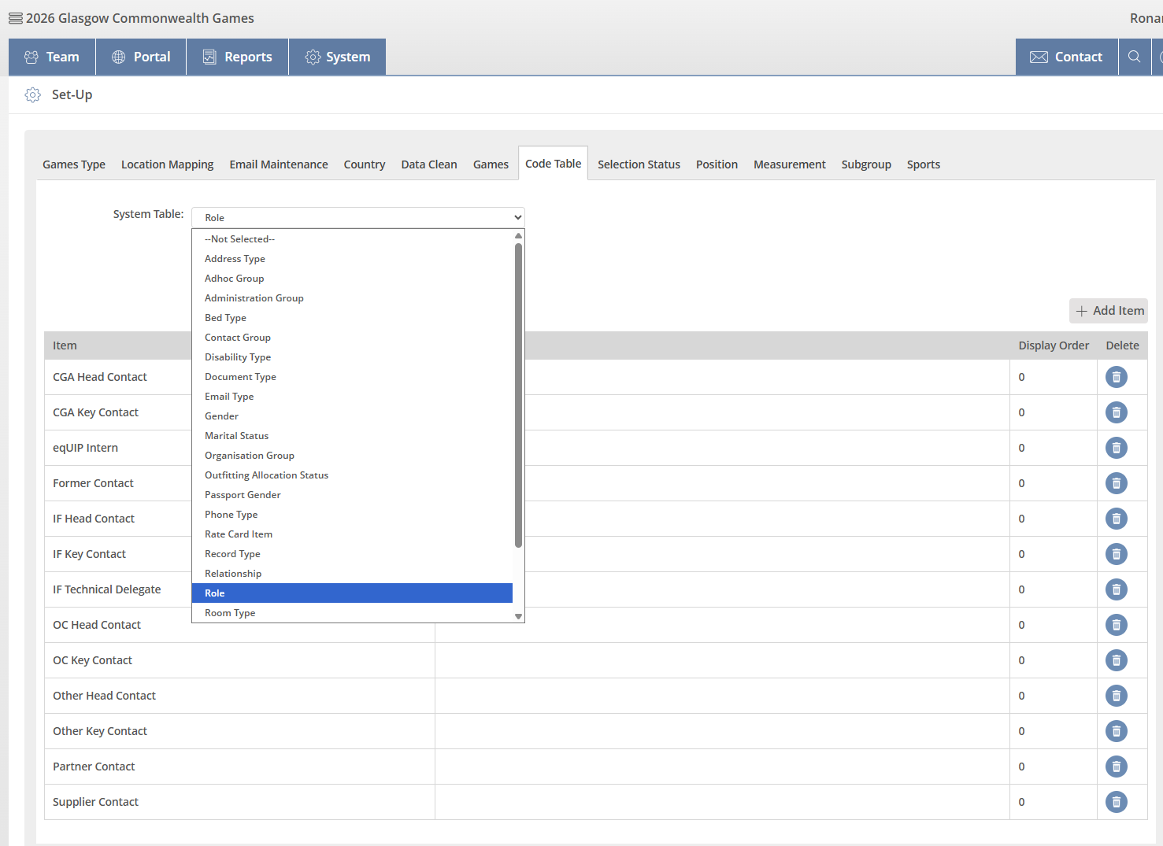Delete the IF Technical Delegate entry

pyautogui.click(x=1116, y=589)
